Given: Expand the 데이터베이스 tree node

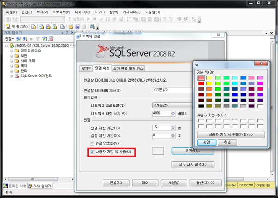Looking at the screenshot, I should tap(12, 51).
